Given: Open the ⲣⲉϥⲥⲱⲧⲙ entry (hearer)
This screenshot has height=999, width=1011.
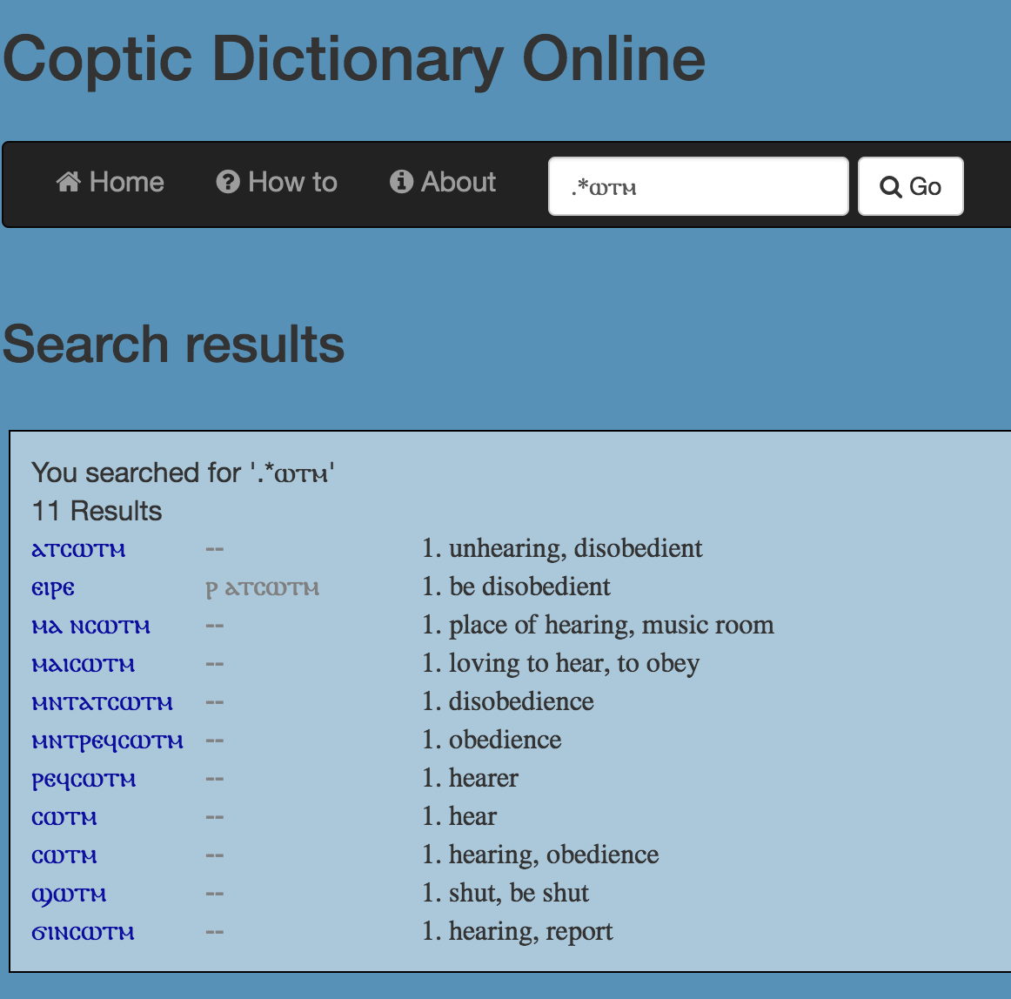Looking at the screenshot, I should pos(84,780).
